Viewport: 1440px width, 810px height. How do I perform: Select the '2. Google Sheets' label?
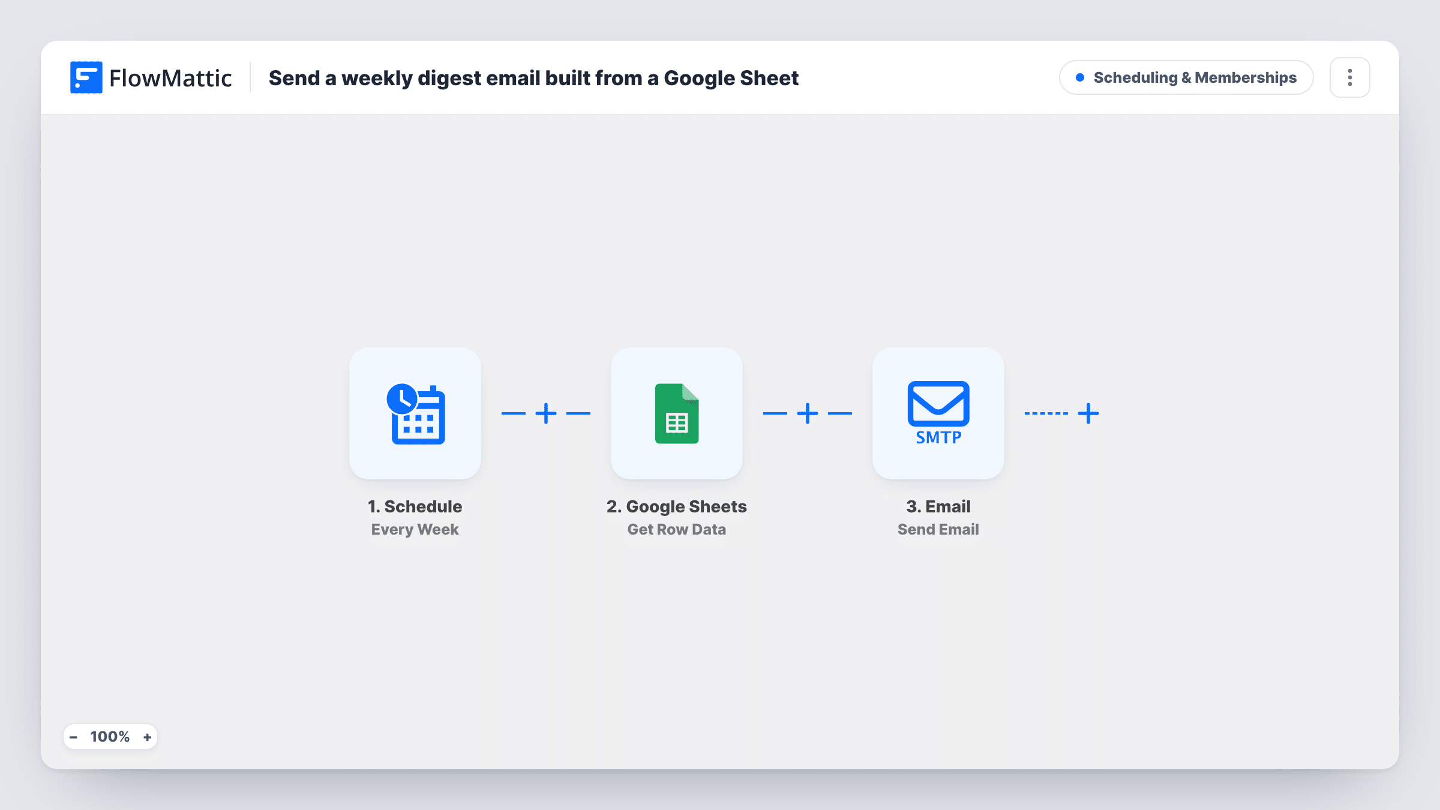pyautogui.click(x=677, y=506)
